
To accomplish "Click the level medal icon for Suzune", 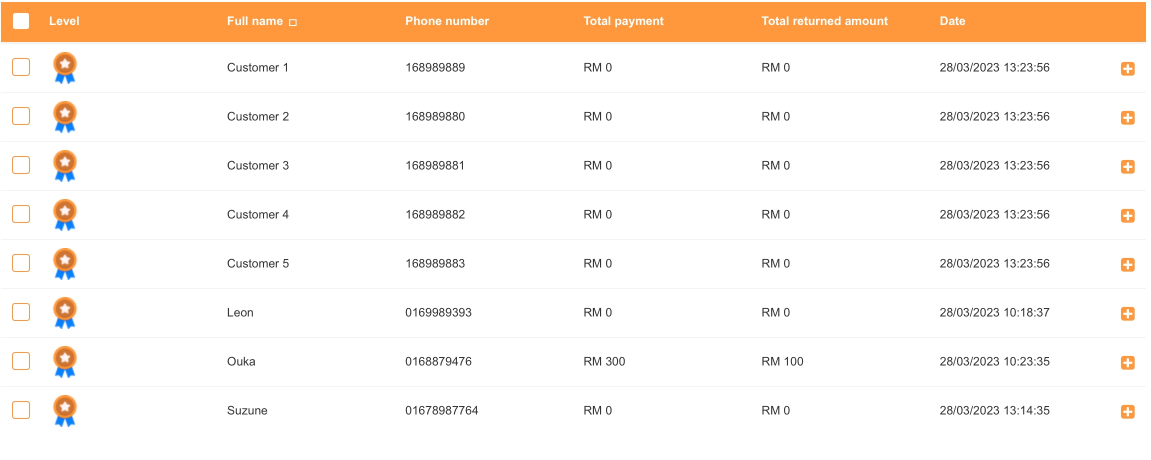I will tap(64, 410).
